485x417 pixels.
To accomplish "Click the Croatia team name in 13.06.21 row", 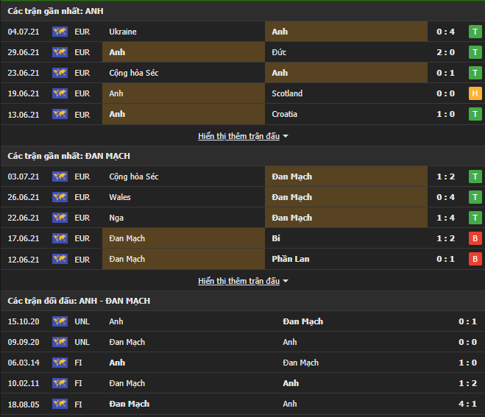I will [287, 114].
